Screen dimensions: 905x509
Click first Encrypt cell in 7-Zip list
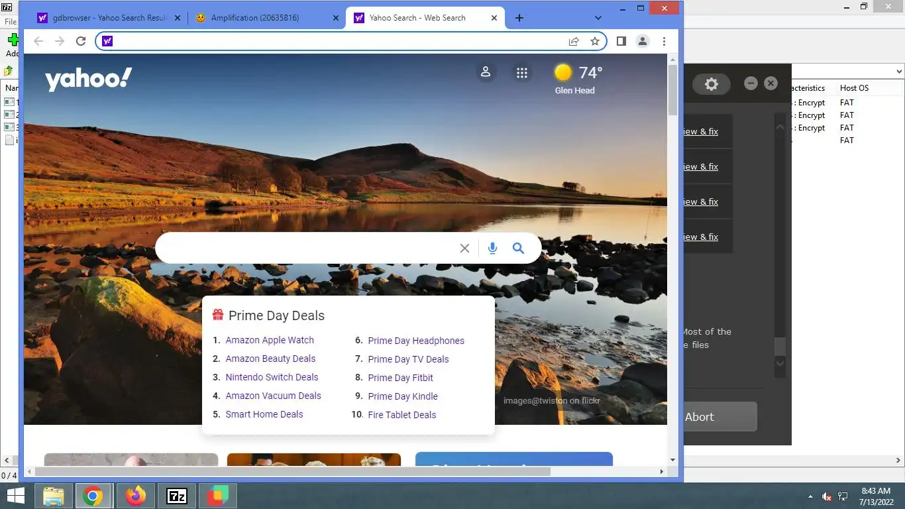tap(808, 103)
